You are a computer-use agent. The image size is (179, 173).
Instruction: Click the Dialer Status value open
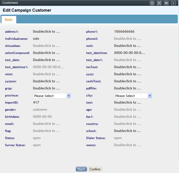(118, 138)
